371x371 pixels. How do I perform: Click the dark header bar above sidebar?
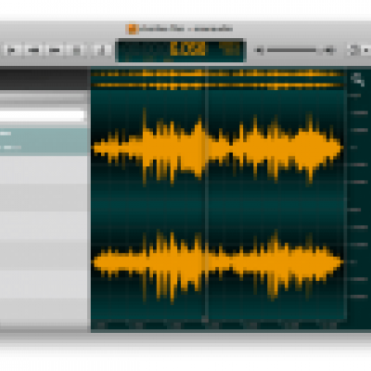pos(44,79)
